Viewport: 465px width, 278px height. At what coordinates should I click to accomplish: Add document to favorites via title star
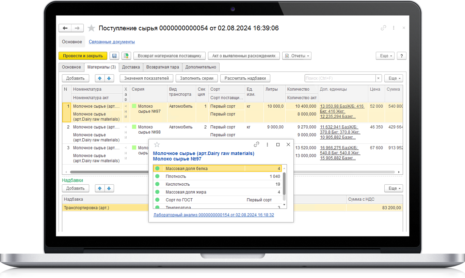(x=91, y=28)
